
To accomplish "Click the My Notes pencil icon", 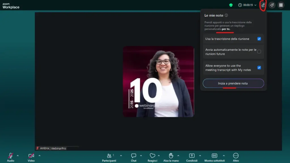I will pyautogui.click(x=263, y=5).
